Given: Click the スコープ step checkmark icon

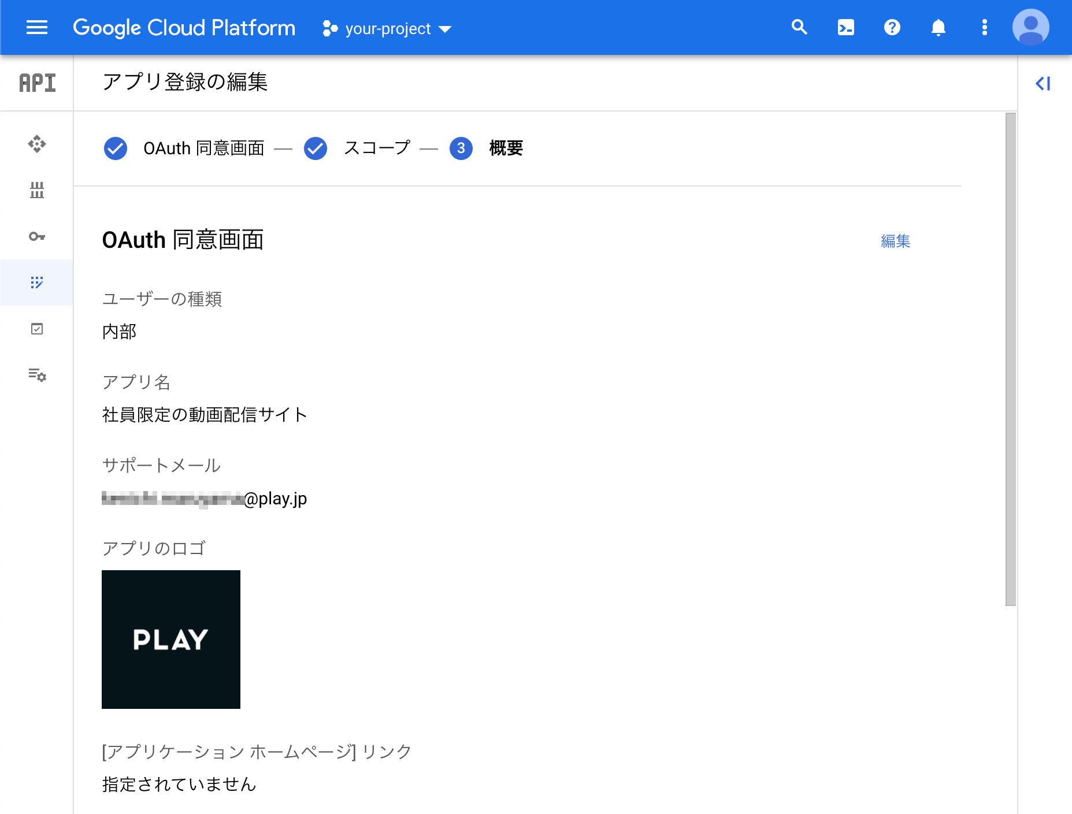Looking at the screenshot, I should (x=316, y=148).
